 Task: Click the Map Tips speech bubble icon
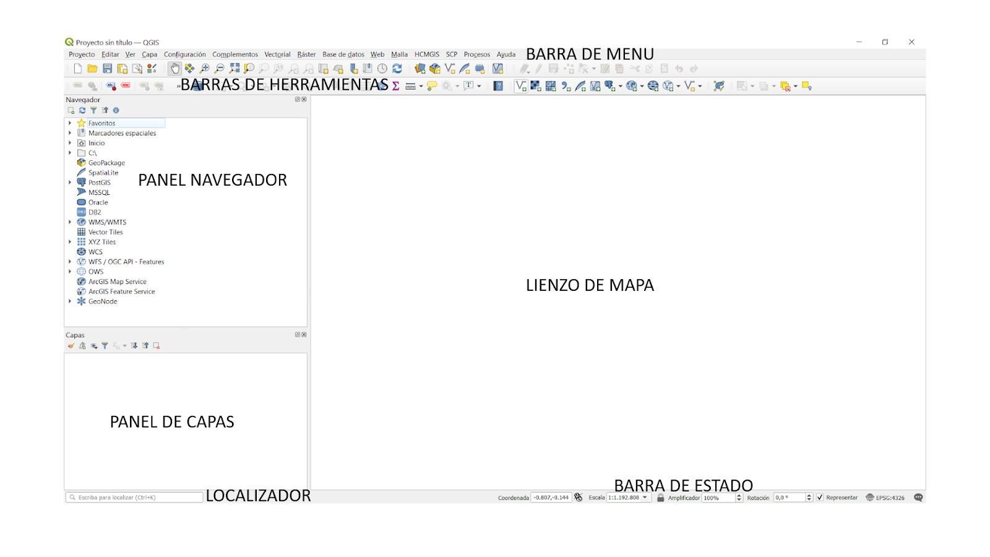[432, 86]
